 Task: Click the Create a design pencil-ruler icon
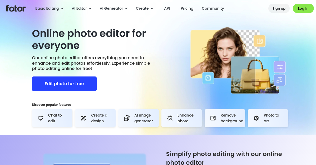pos(83,118)
